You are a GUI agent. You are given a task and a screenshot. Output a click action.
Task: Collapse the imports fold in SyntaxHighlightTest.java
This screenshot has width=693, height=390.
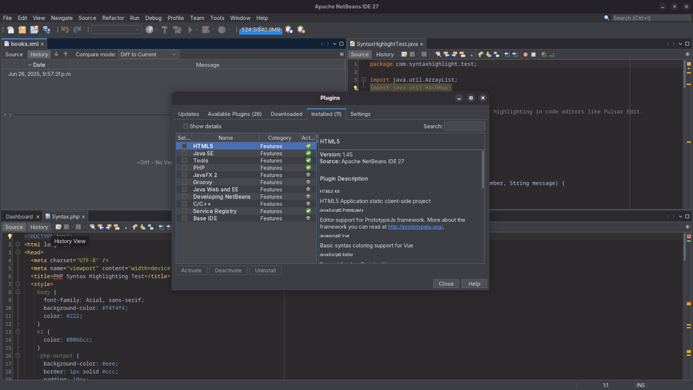[364, 80]
